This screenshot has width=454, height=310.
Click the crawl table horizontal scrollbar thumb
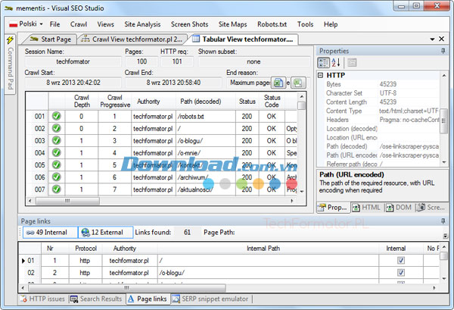(x=67, y=201)
